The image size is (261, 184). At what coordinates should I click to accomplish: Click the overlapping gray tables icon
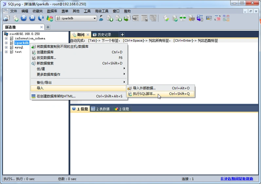click(x=153, y=18)
